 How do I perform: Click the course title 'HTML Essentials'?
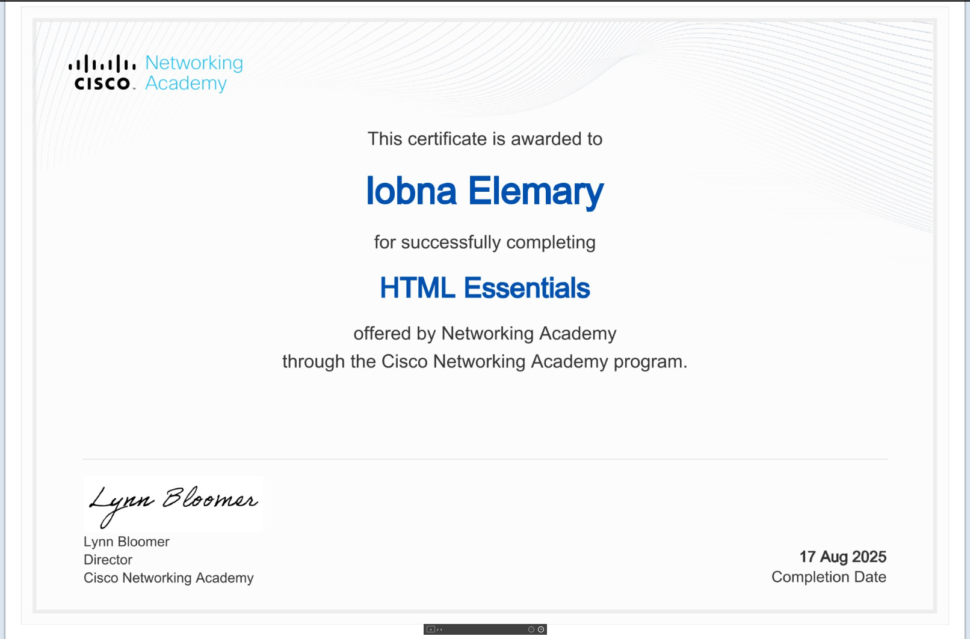point(484,288)
